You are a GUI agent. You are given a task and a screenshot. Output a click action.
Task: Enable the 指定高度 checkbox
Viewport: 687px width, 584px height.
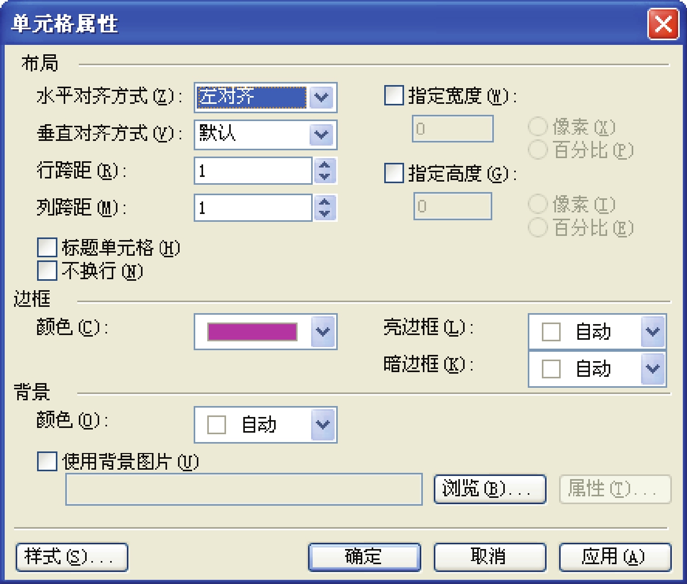pos(394,173)
